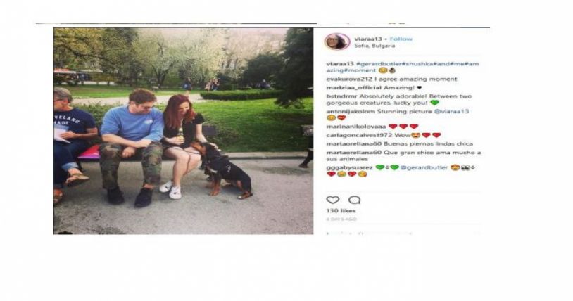Image resolution: width=573 pixels, height=301 pixels.
Task: Open viaraa13 profile avatar picture
Action: (x=337, y=41)
